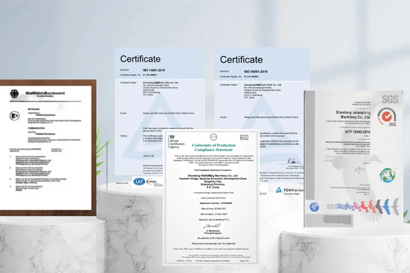The width and height of the screenshot is (410, 273).
Task: Click "Conformity of Production" green title
Action: pos(214,145)
